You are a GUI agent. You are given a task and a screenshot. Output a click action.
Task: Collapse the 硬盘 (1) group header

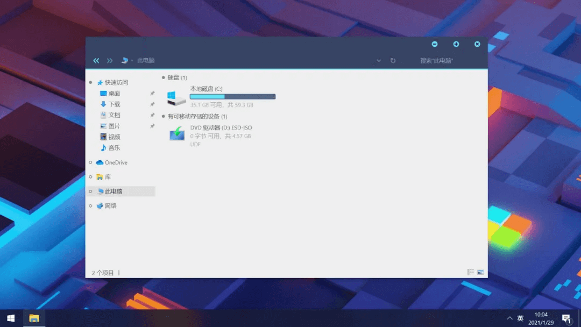pos(162,77)
